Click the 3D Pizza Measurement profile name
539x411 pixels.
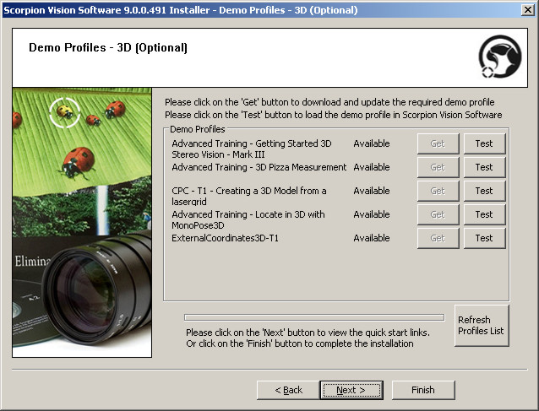tap(259, 167)
